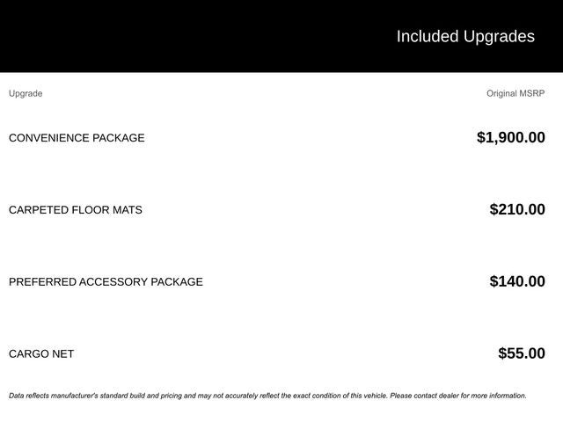Click the $210.00 price
The image size is (563, 422).
(x=517, y=209)
